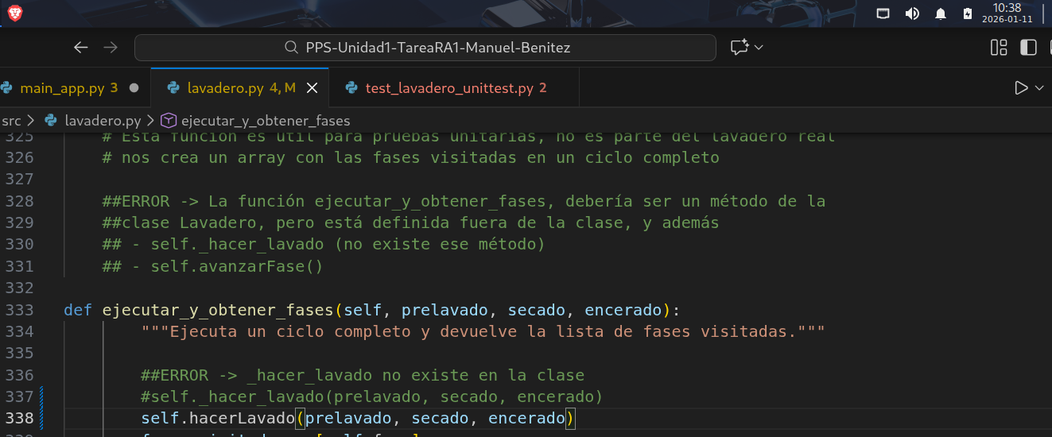This screenshot has height=437, width=1052.
Task: Open the notifications bell tray icon
Action: click(941, 13)
